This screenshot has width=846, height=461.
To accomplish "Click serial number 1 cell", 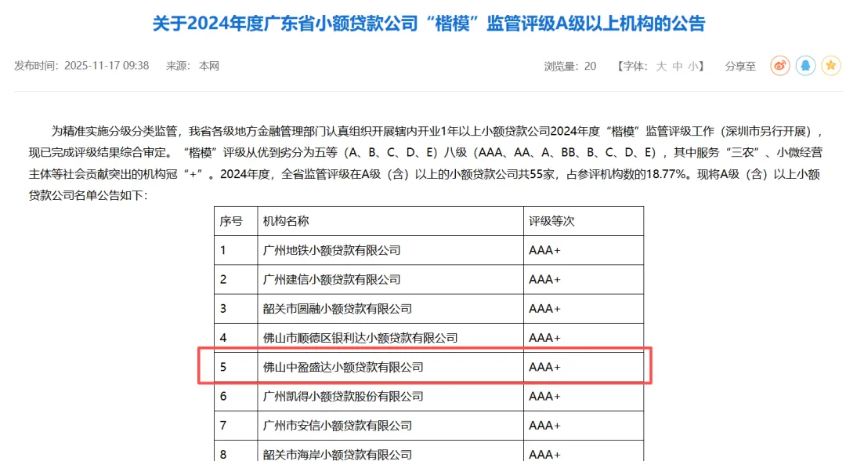I will (236, 250).
